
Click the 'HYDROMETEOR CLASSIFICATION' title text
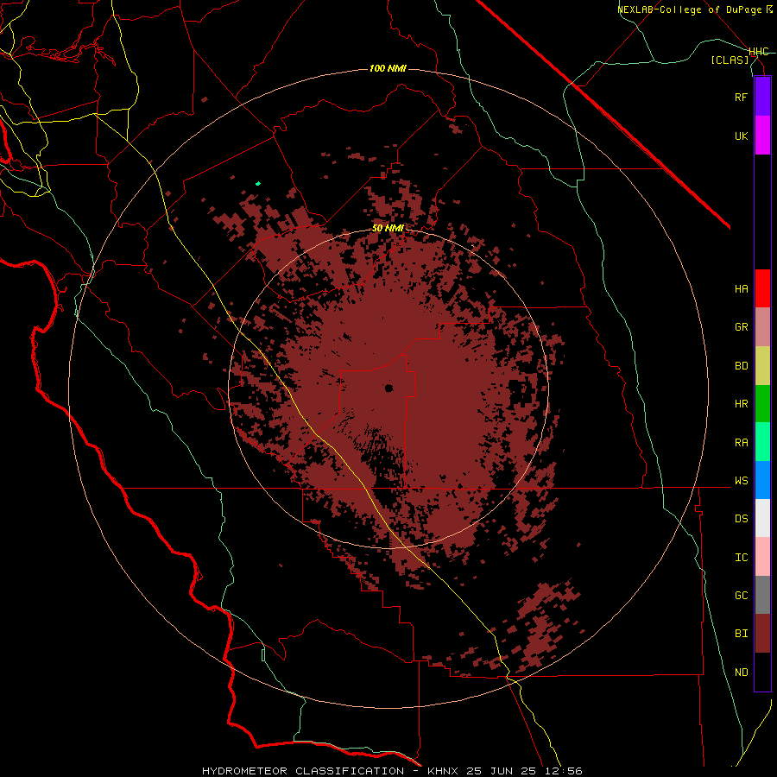click(x=303, y=771)
